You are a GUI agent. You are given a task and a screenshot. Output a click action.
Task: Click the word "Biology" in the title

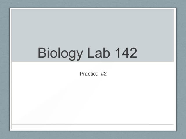click(x=57, y=54)
